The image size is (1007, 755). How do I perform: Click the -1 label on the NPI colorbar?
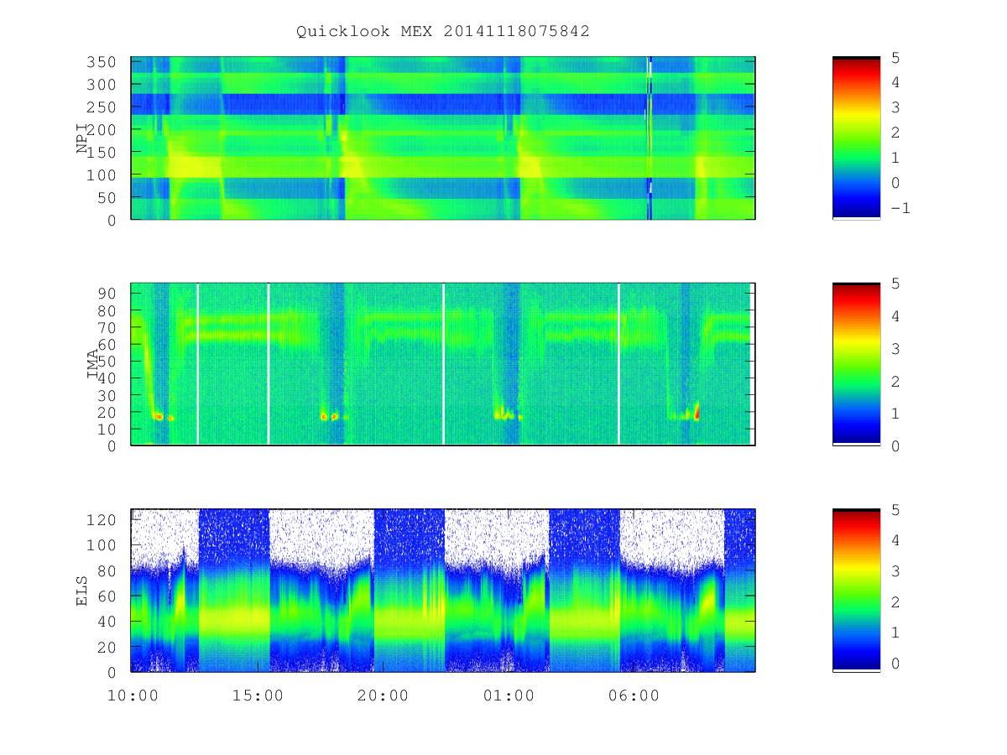click(900, 208)
